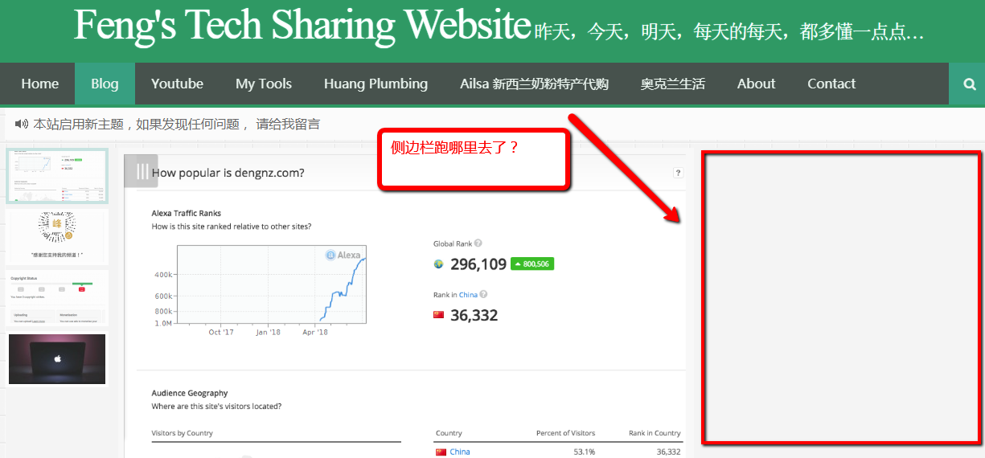Click the China link in Country table
The height and width of the screenshot is (458, 985).
(460, 452)
